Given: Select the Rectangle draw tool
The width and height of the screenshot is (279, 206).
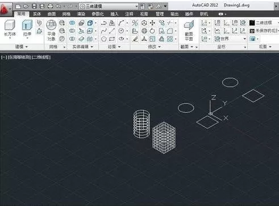Looking at the screenshot, I should coord(112,39).
